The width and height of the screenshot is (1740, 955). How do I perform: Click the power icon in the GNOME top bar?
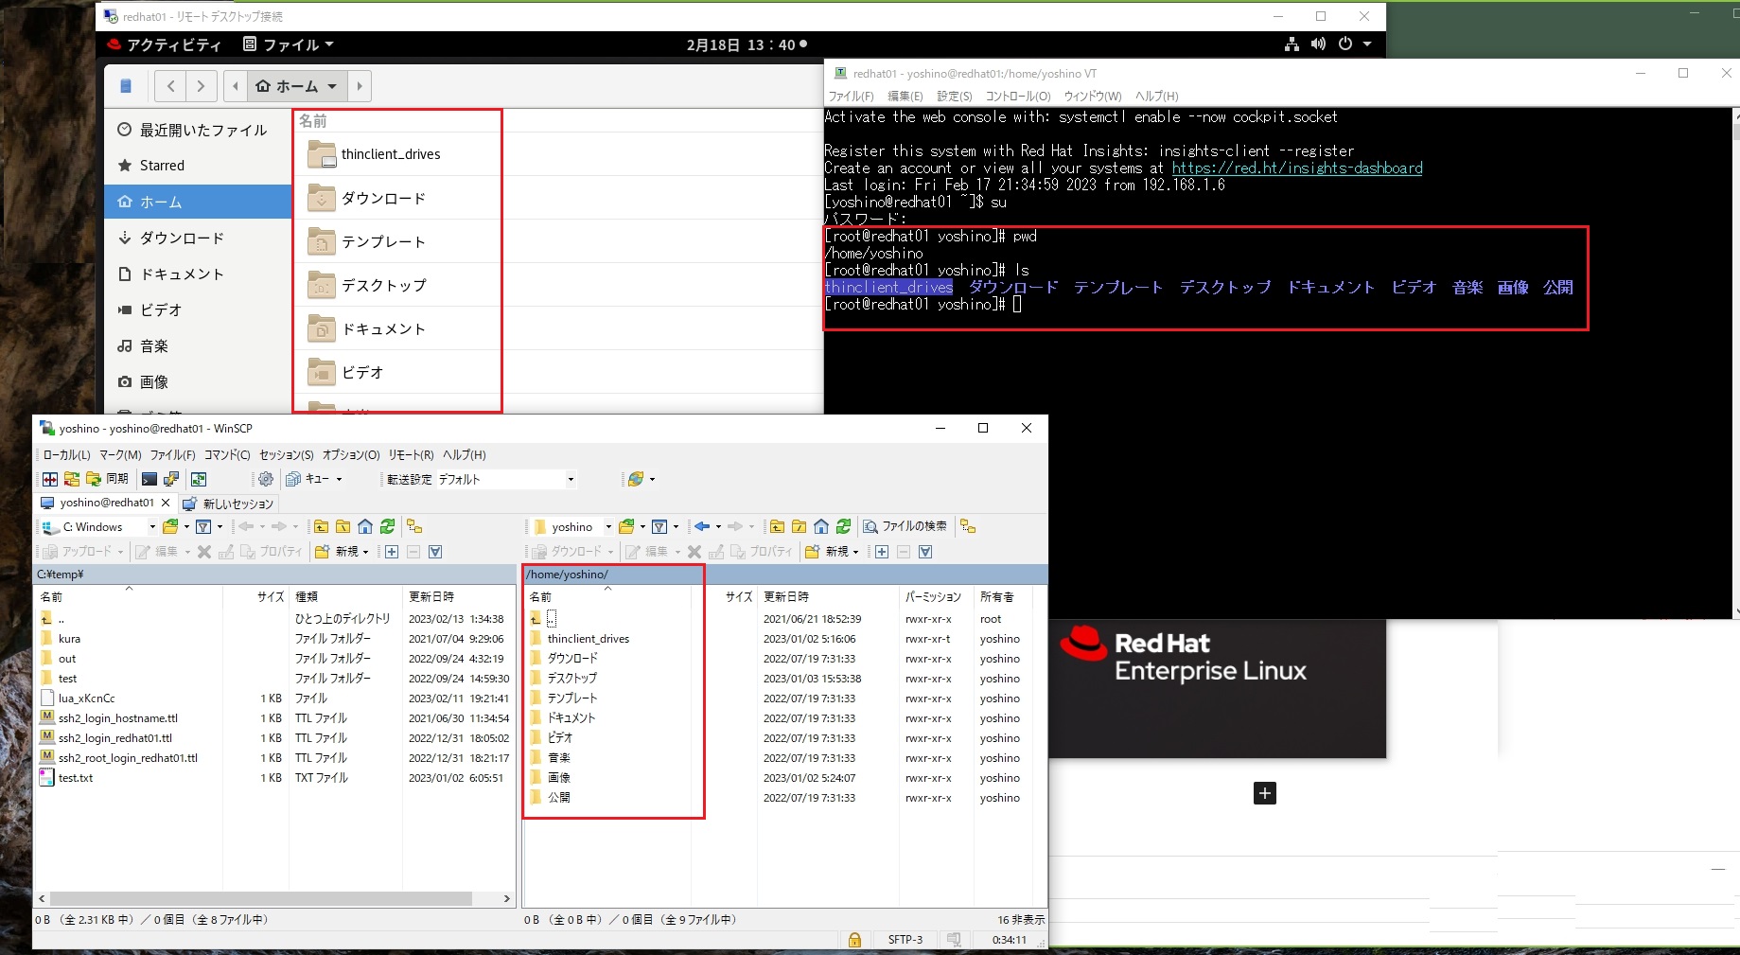[x=1345, y=44]
